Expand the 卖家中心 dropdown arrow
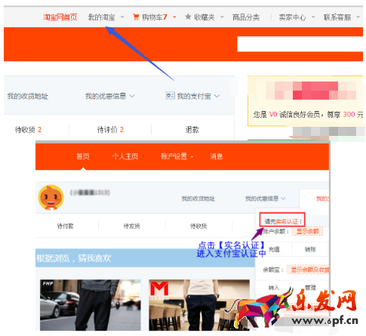 pyautogui.click(x=313, y=17)
